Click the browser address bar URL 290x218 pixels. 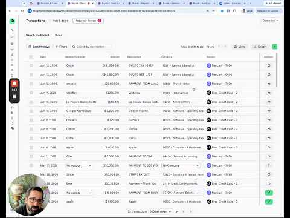(x=104, y=11)
